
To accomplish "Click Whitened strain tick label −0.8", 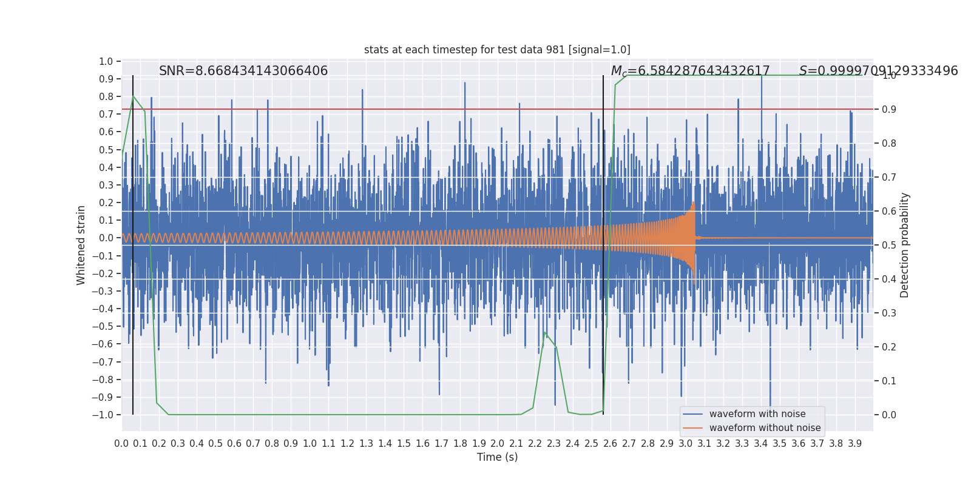I will (x=103, y=380).
